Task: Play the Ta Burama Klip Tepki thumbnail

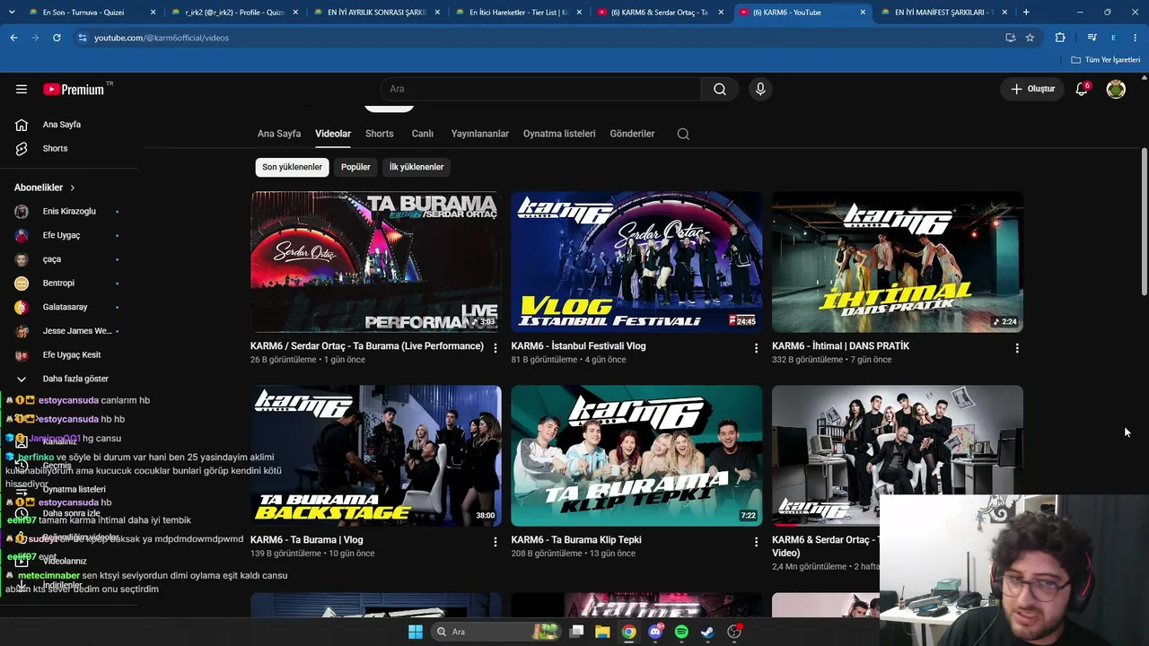Action: (x=636, y=456)
